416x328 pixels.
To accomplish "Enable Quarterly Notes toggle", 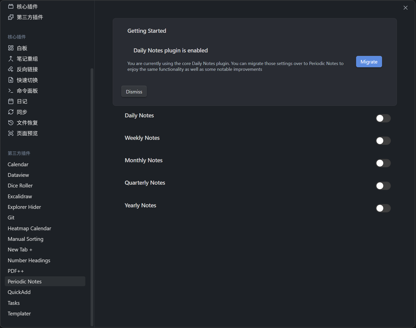I will click(x=383, y=186).
